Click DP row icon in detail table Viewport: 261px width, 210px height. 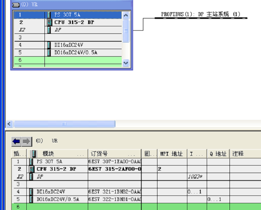pos(31,177)
